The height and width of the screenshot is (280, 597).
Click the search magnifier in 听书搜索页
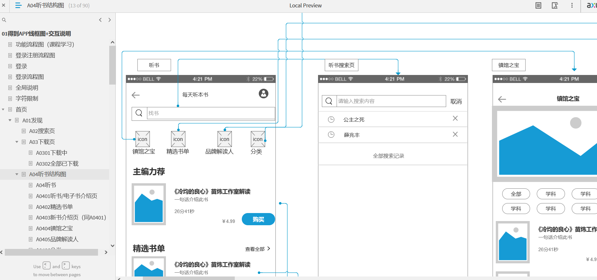(329, 101)
